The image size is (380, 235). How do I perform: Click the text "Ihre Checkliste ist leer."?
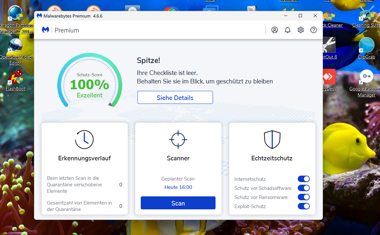coord(167,73)
